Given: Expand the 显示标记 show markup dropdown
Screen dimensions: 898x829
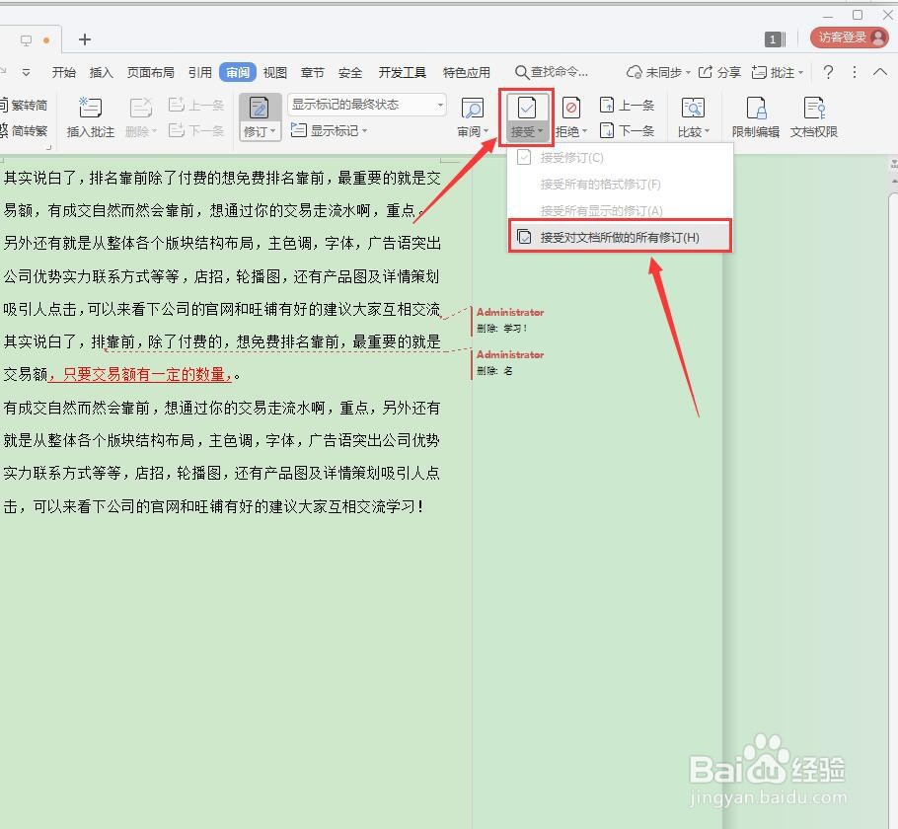Looking at the screenshot, I should point(336,129).
